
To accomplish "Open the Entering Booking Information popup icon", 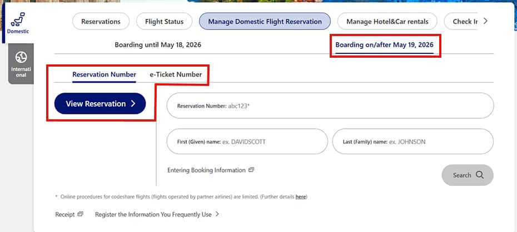I will (x=251, y=170).
